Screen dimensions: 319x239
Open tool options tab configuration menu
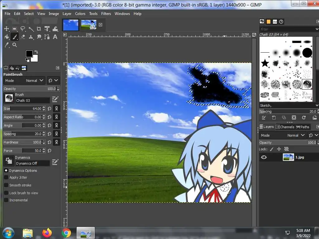click(58, 68)
